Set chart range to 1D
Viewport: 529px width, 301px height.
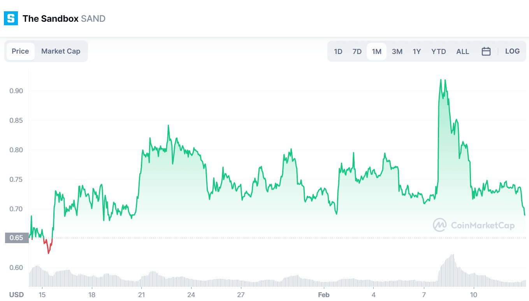click(338, 51)
